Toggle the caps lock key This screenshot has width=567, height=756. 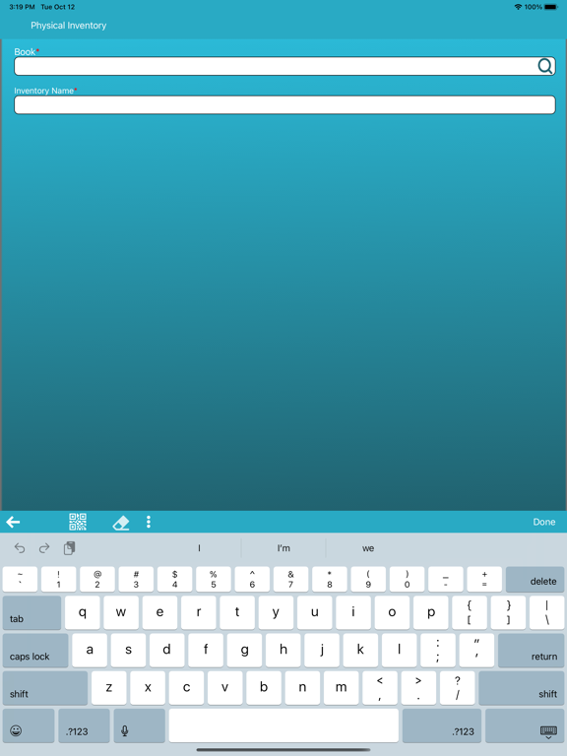[35, 650]
